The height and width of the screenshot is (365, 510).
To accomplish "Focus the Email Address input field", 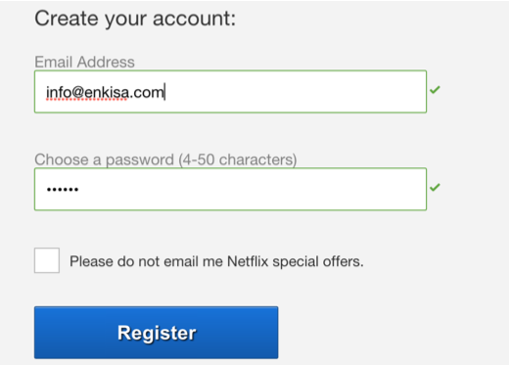I will pyautogui.click(x=230, y=92).
